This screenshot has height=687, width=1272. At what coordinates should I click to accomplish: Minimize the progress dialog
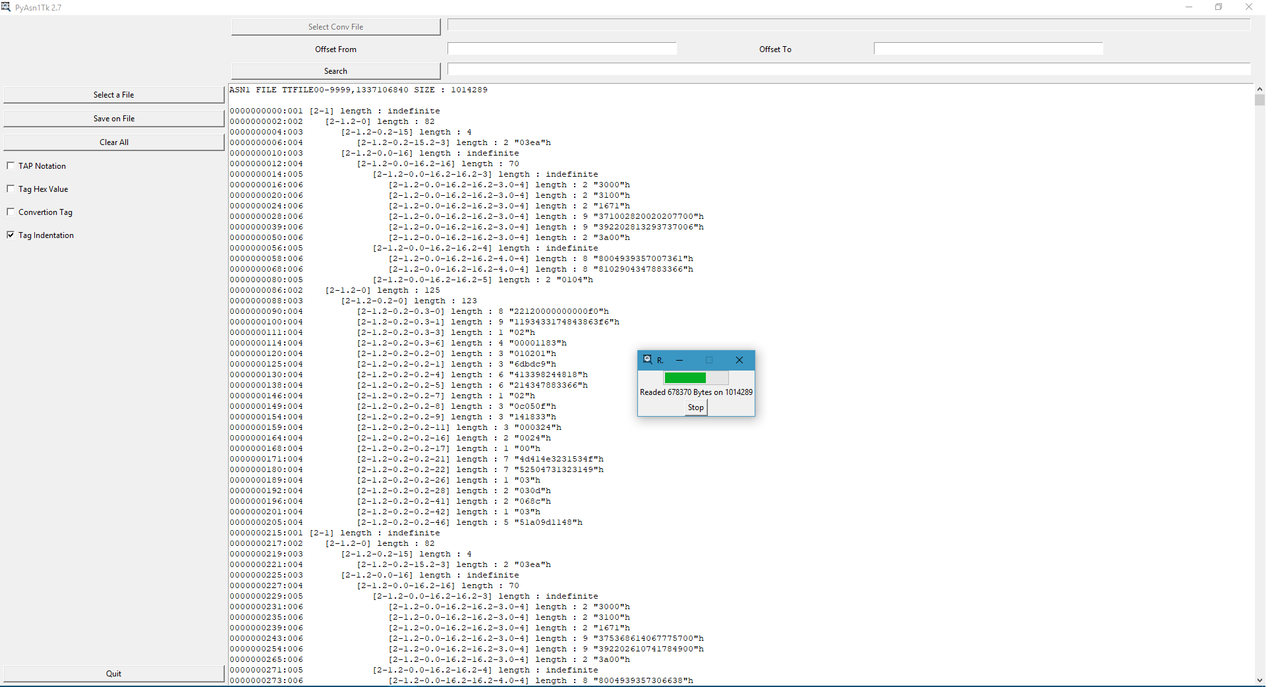pyautogui.click(x=679, y=360)
